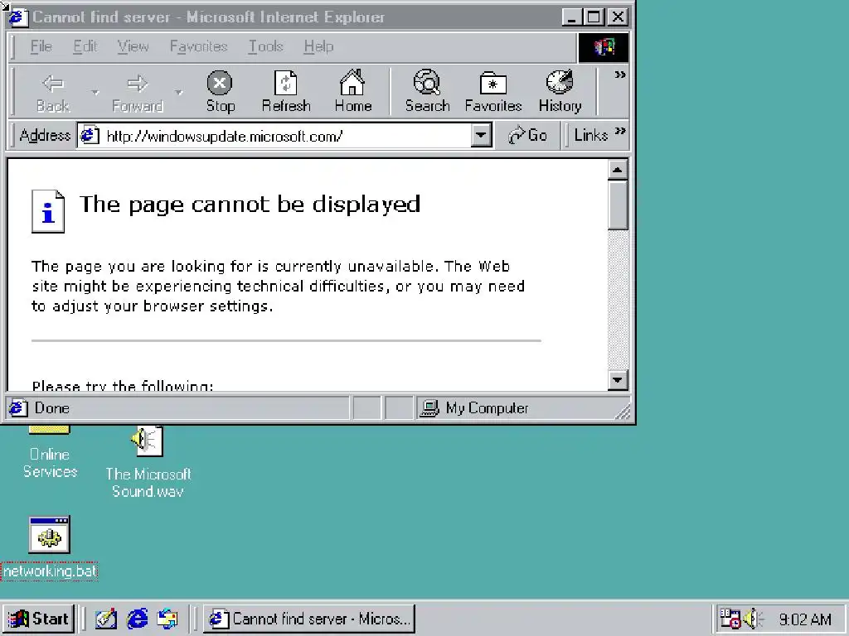Click the Cannot find server taskbar button

[x=309, y=618]
